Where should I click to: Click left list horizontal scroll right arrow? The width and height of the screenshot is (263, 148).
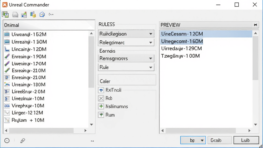click(86, 131)
